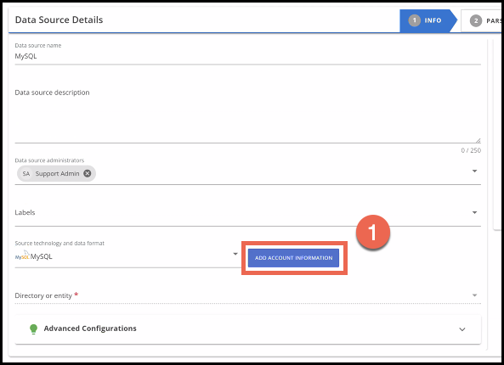Switch to the second PARS step tab

coord(482,21)
